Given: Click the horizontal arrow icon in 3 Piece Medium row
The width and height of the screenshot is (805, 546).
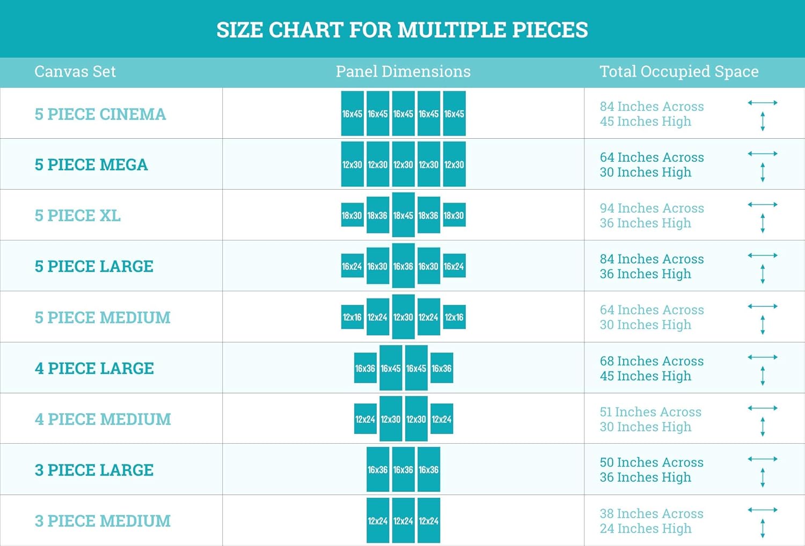Looking at the screenshot, I should [x=763, y=510].
